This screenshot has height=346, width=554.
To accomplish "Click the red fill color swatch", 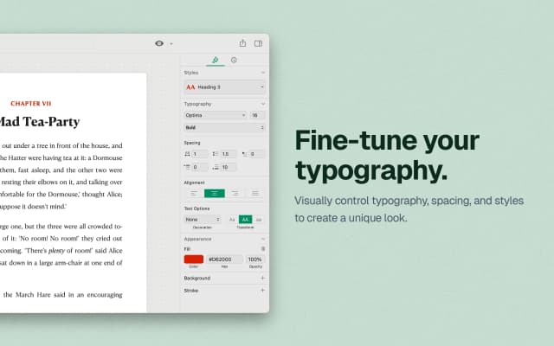I will [x=194, y=259].
